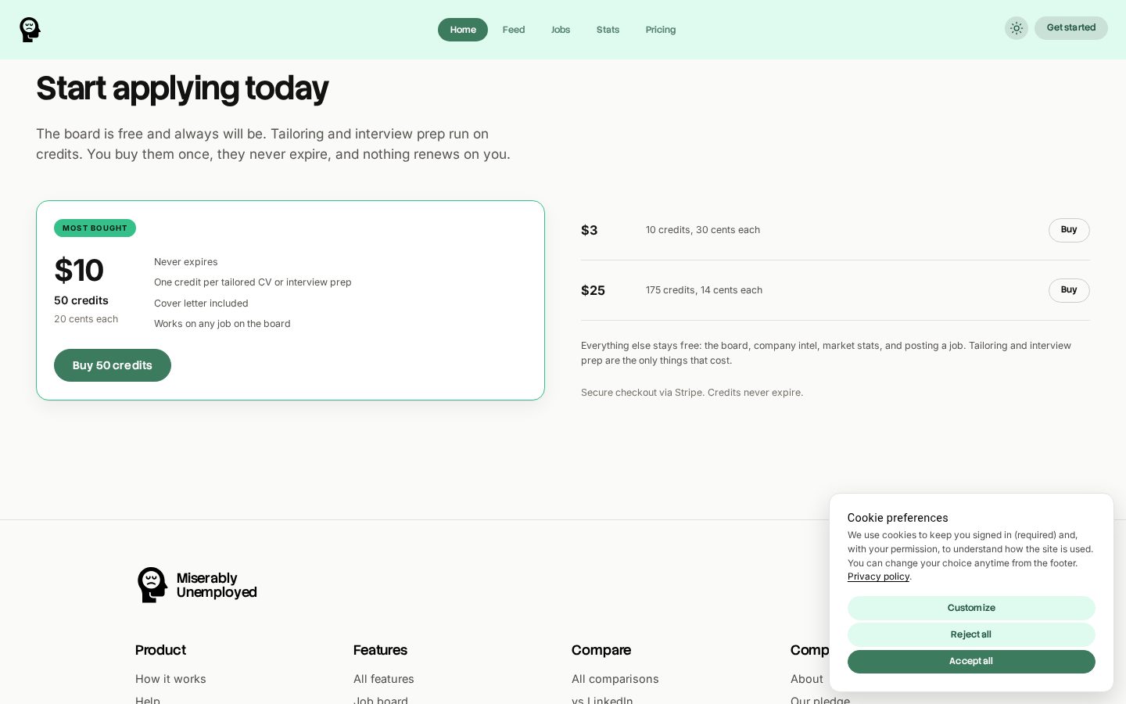Click Customize in cookie preferences
Viewport: 1126px width, 704px height.
pos(971,608)
